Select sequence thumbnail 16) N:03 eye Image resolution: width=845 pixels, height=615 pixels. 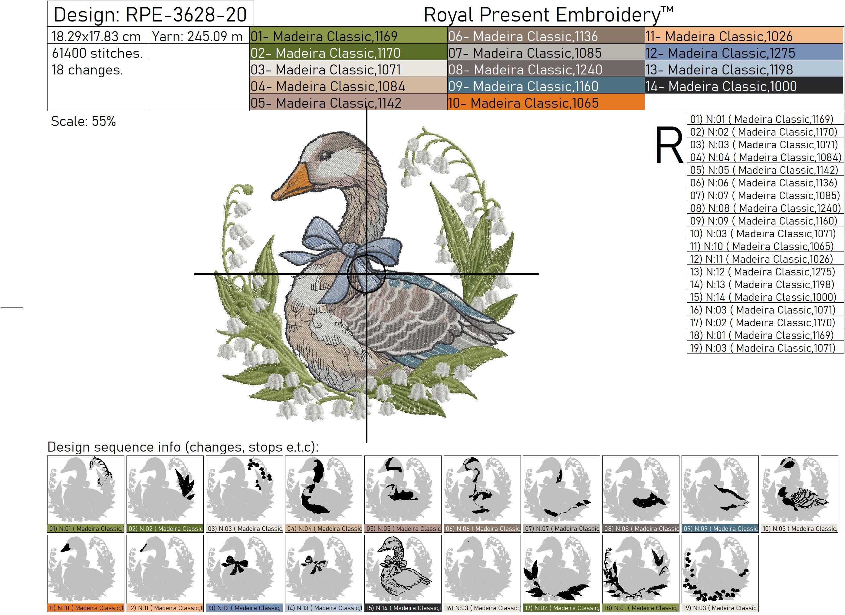point(482,574)
